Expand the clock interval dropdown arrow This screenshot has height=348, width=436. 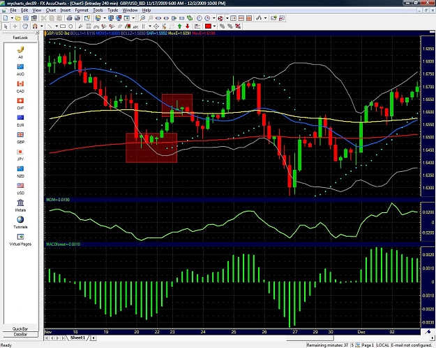(x=213, y=18)
